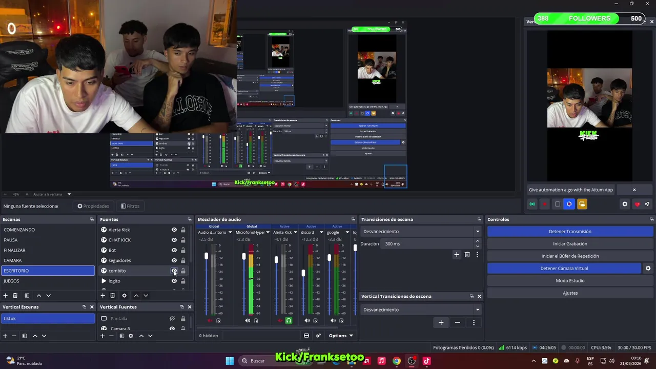Select tiktok vertical scene

(x=48, y=318)
